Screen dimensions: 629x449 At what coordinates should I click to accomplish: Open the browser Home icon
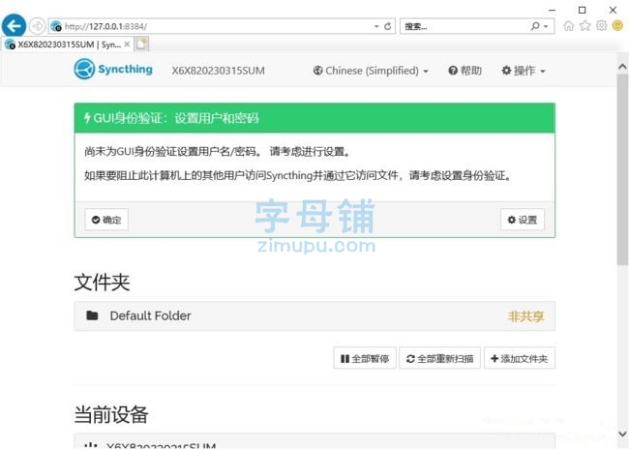tap(568, 26)
